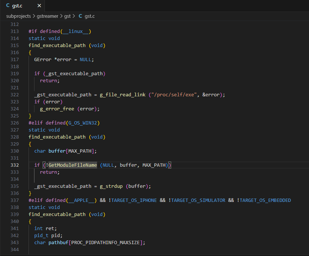Open the gst folder breadcrumb dropdown
This screenshot has width=309, height=256.
click(67, 16)
